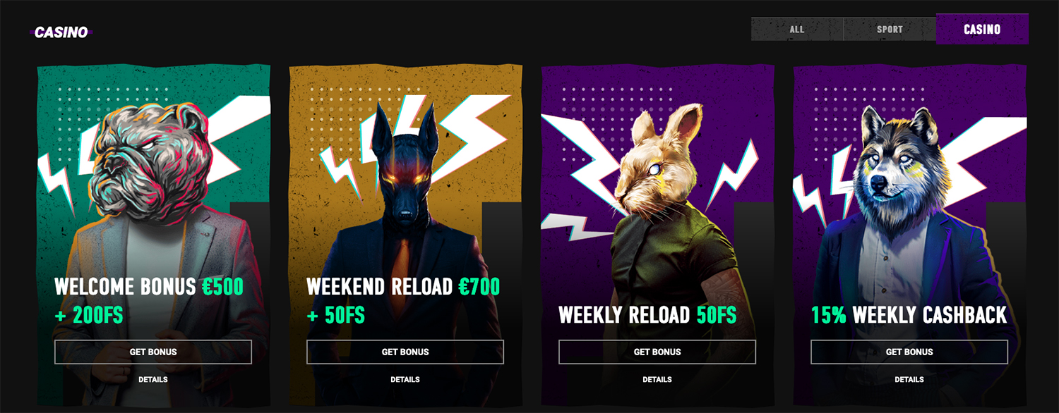Click the 15% Weekly Cashback title text
The height and width of the screenshot is (413, 1059).
click(909, 315)
